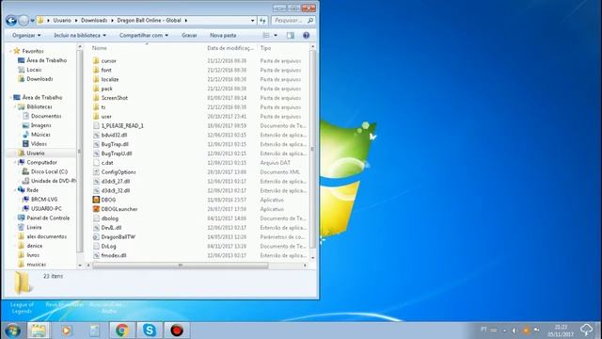Open the Vídeos library
Viewport: 602px width, 339px height.
pos(39,143)
